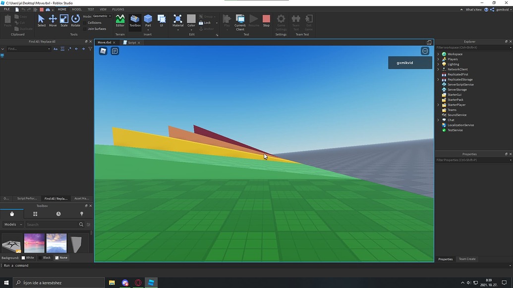This screenshot has height=288, width=513.
Task: Click the new file icon in quick access bar
Action: 17,9
